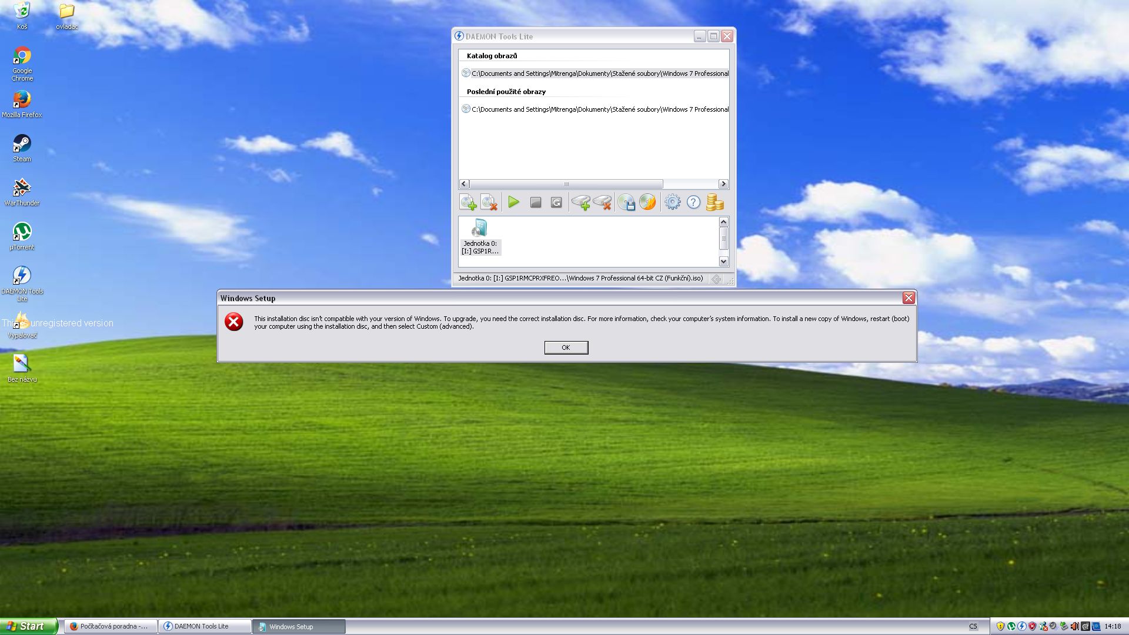The image size is (1129, 635).
Task: Click the Add Image toolbar icon
Action: click(468, 203)
